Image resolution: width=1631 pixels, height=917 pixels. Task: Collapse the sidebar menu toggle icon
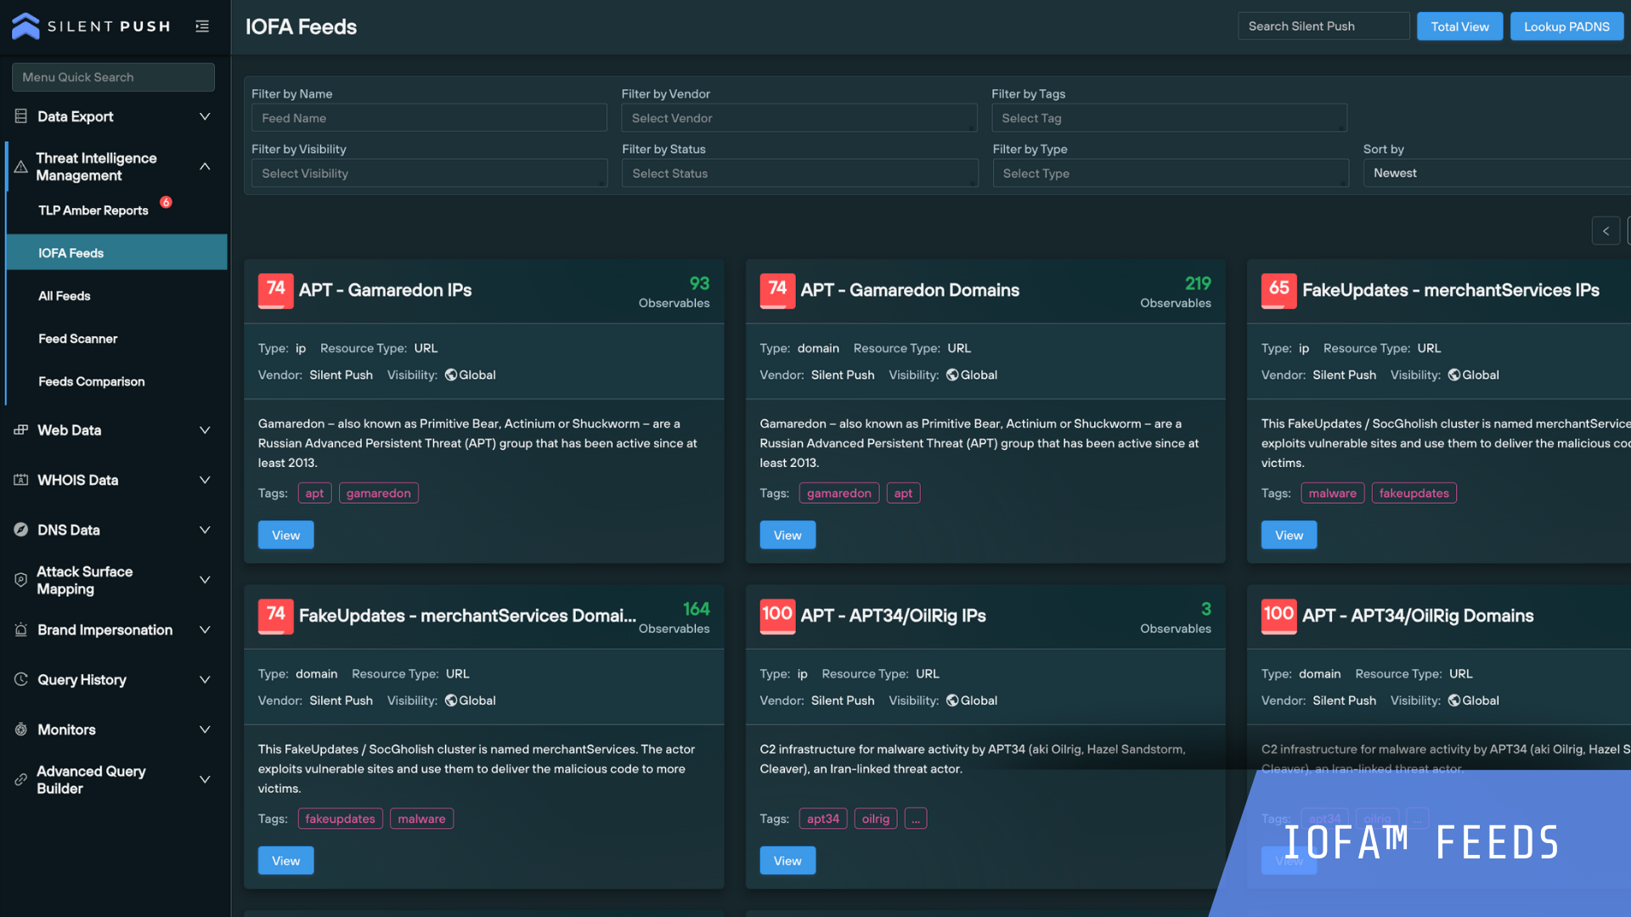(202, 26)
